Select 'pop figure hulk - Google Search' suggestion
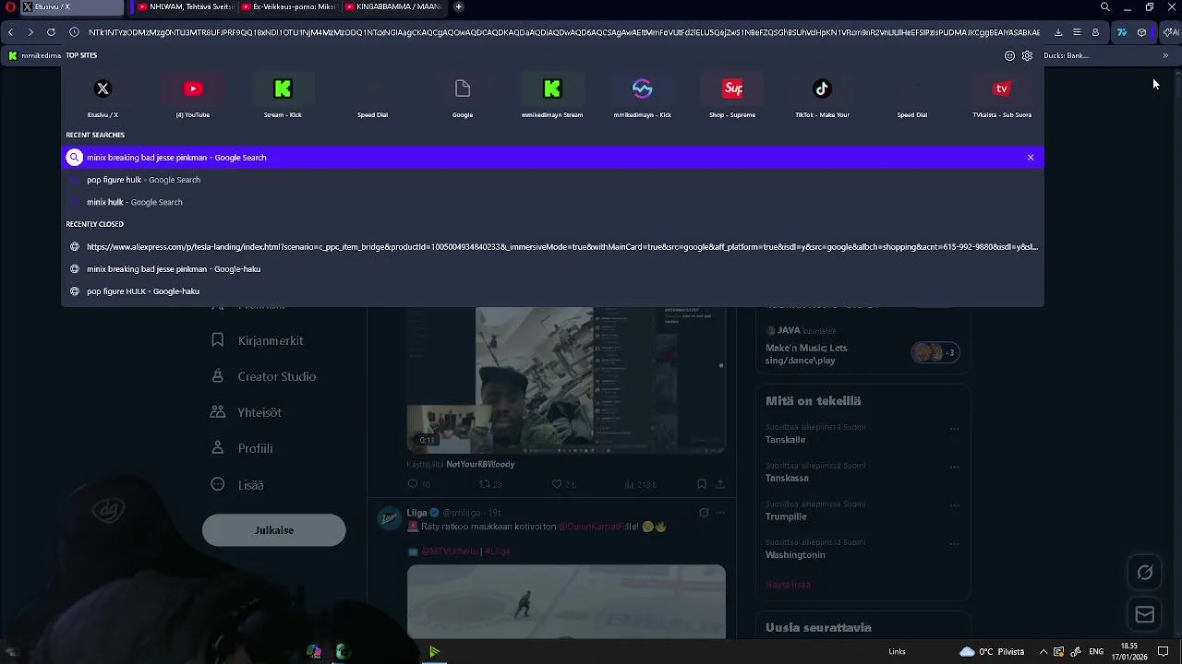 click(x=552, y=180)
